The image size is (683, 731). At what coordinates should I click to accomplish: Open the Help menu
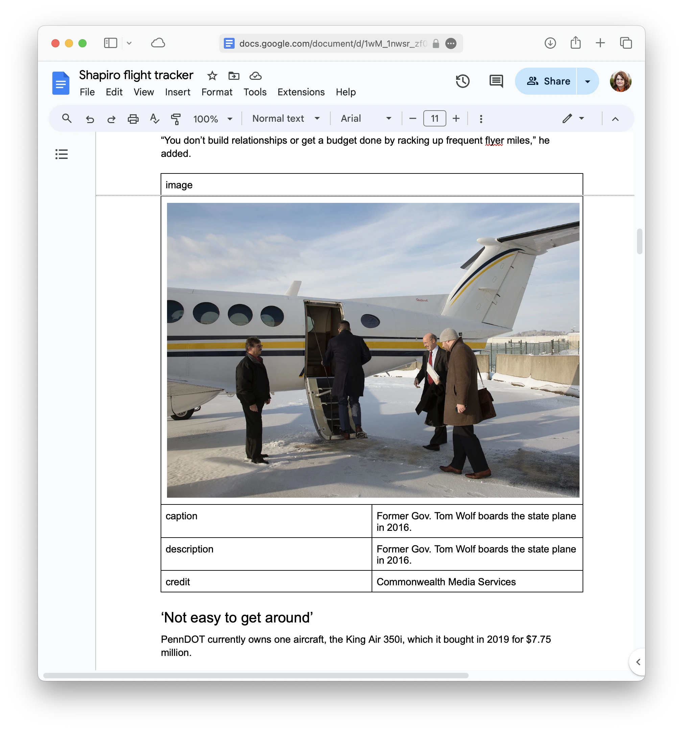pos(346,92)
